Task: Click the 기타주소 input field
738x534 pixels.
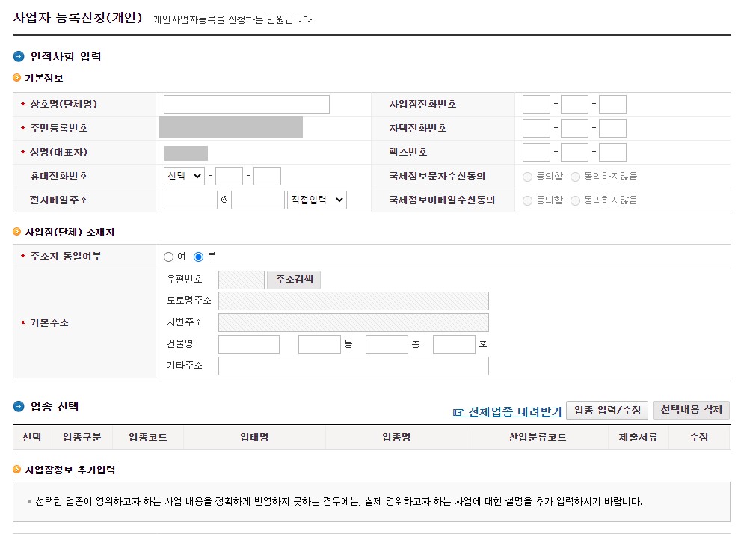Action: 353,366
